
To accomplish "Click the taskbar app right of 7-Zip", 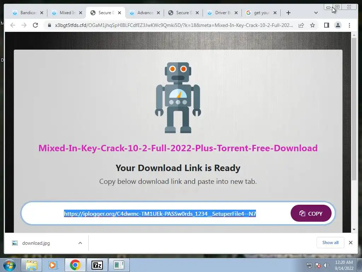I will pos(119,265).
